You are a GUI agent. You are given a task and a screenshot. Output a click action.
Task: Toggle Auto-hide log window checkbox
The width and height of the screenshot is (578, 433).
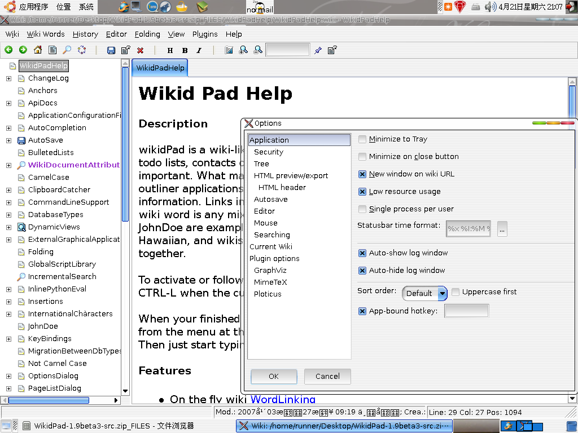tap(362, 271)
